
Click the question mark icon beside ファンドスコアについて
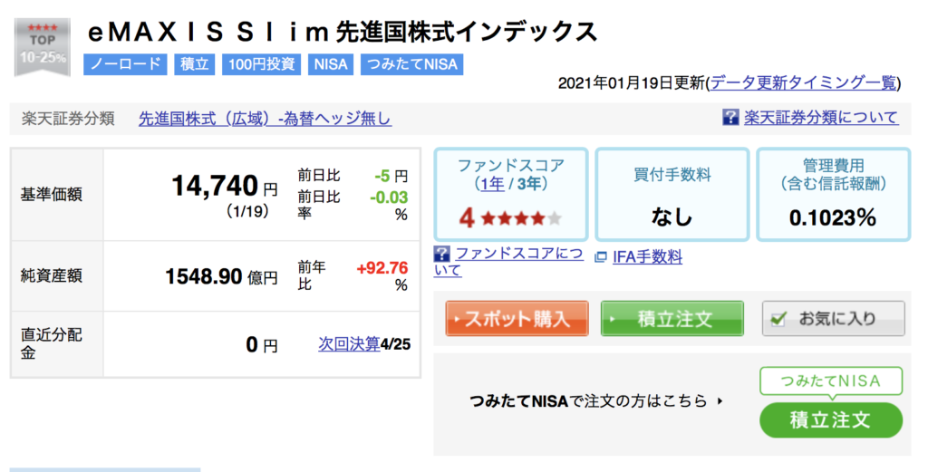(x=441, y=255)
